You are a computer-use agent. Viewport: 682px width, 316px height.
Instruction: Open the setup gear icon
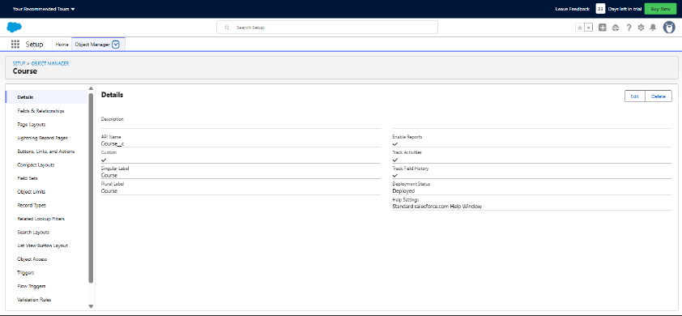pos(641,28)
